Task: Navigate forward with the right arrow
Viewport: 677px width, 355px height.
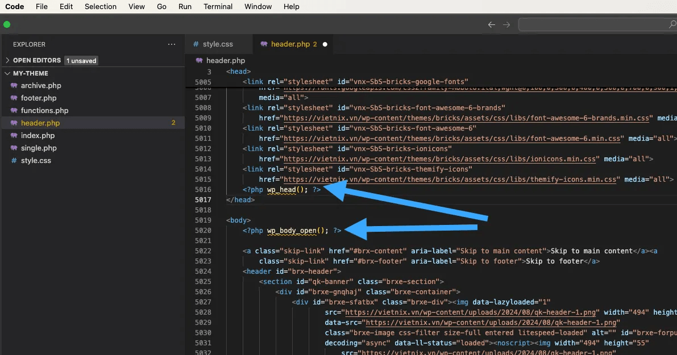Action: coord(506,24)
